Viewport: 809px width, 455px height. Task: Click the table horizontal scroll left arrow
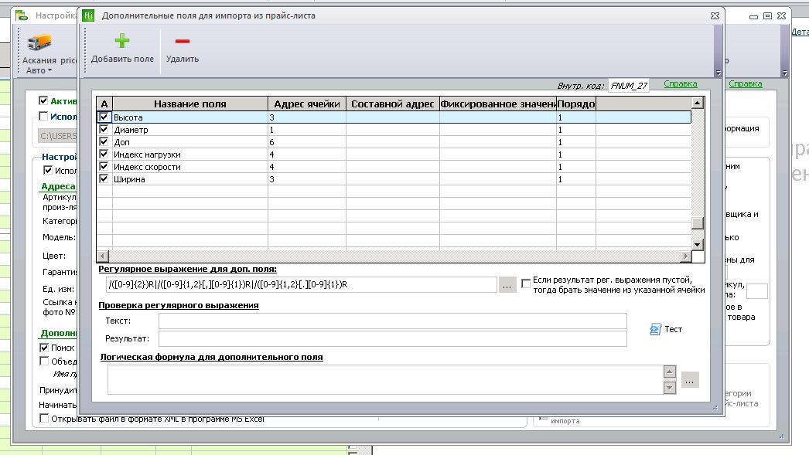click(103, 256)
